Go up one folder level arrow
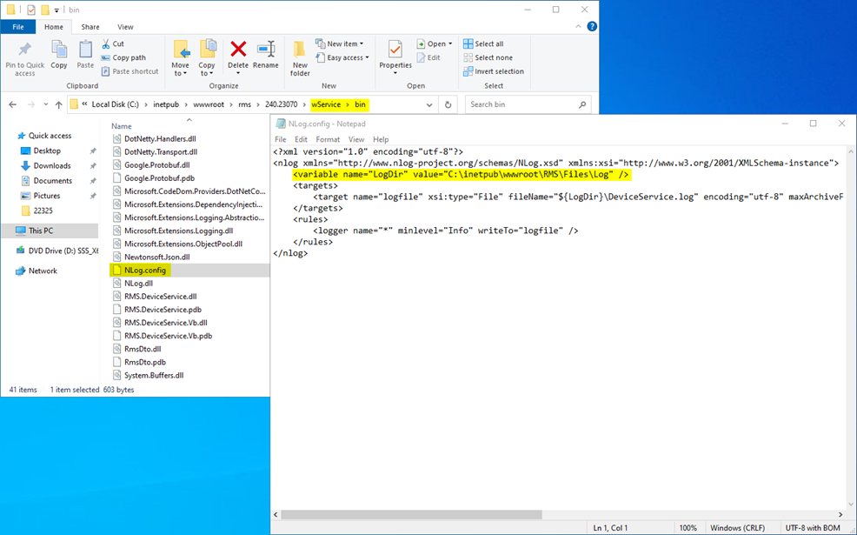This screenshot has height=535, width=857. pyautogui.click(x=58, y=104)
